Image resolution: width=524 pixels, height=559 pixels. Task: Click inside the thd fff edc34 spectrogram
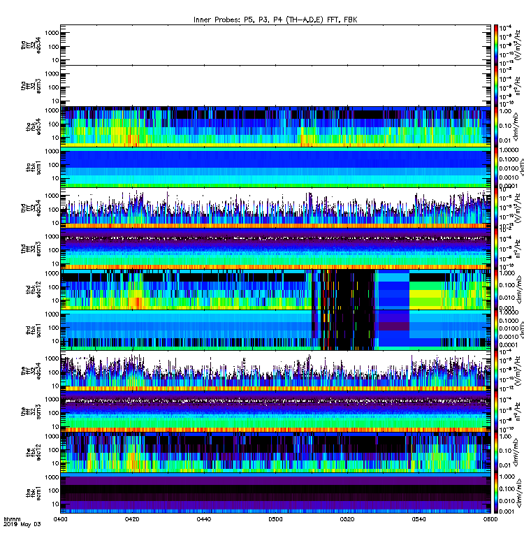click(x=275, y=208)
